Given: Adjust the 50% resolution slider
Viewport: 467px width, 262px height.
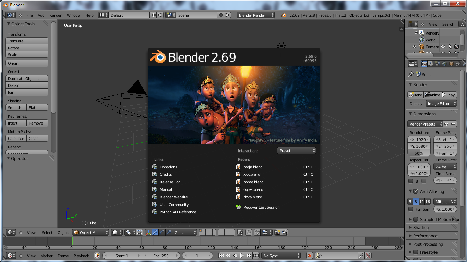Looking at the screenshot, I should coord(419,153).
